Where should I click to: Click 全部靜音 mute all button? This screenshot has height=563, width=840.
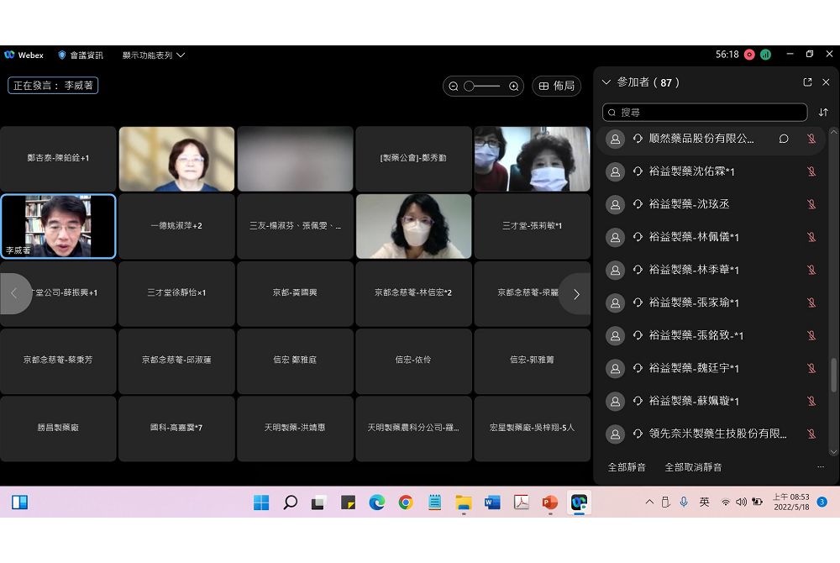(627, 467)
